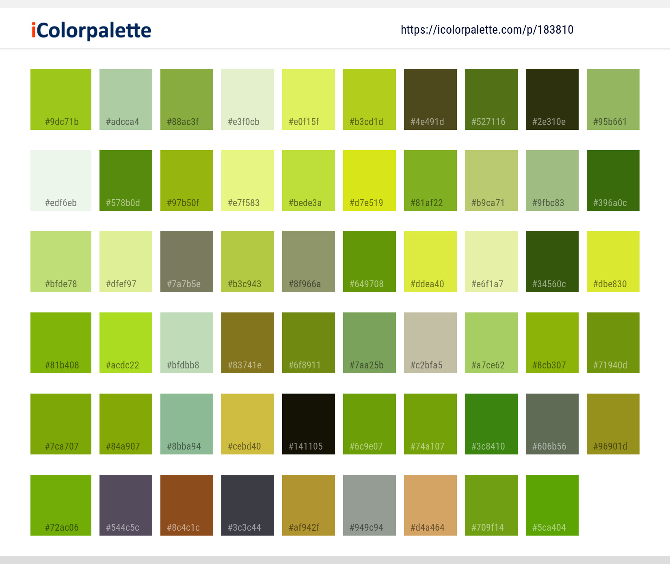Select the #9fbc83 swatch
The width and height of the screenshot is (670, 564).
552,181
